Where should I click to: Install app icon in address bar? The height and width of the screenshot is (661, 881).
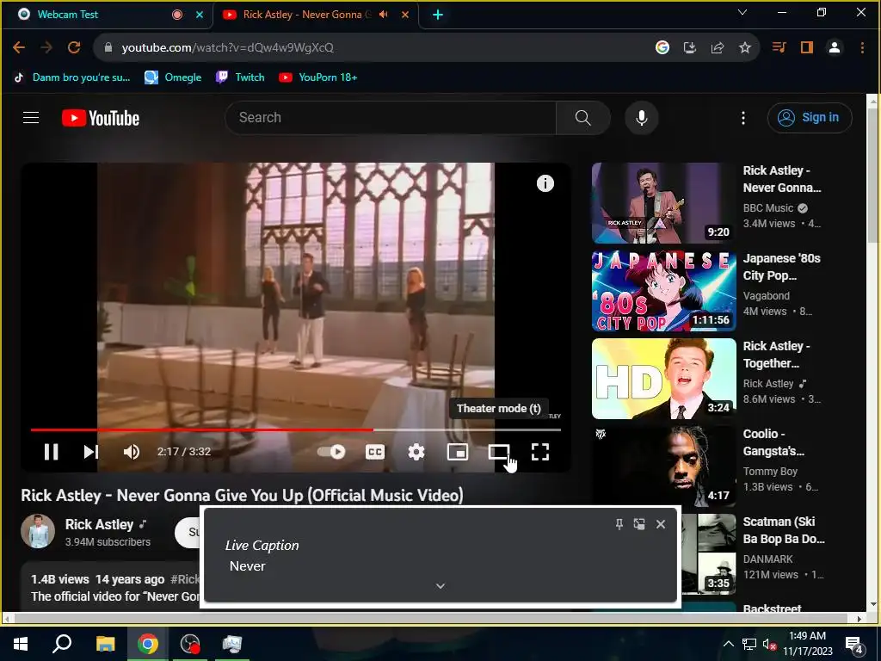pos(690,47)
